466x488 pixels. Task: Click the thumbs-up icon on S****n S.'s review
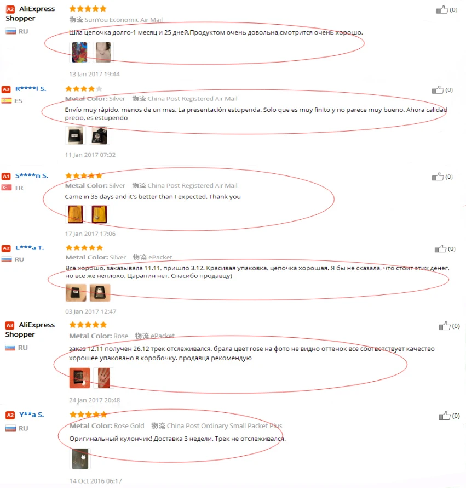point(438,177)
